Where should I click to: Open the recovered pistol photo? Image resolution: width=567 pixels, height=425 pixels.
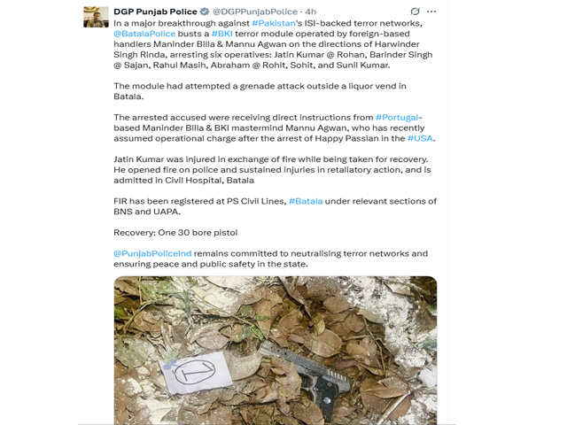[276, 351]
